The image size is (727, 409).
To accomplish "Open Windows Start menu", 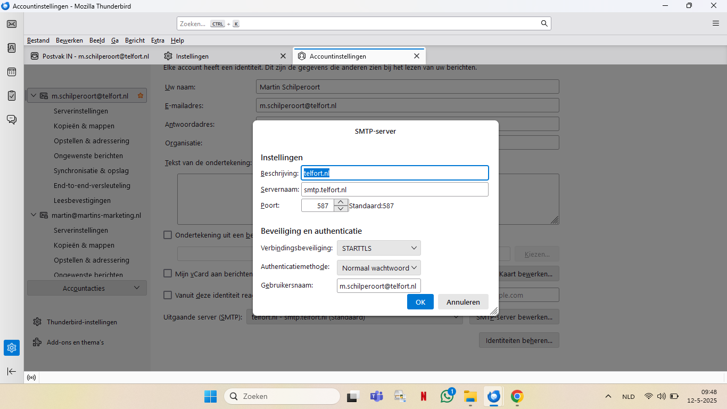I will tap(210, 396).
